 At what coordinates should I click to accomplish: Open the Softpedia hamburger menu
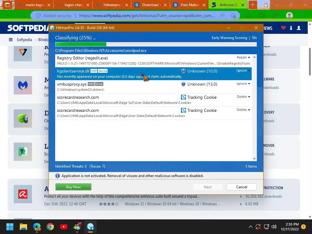[x=11, y=40]
